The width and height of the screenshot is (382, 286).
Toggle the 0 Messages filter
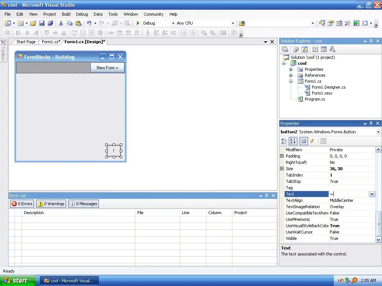pyautogui.click(x=84, y=204)
